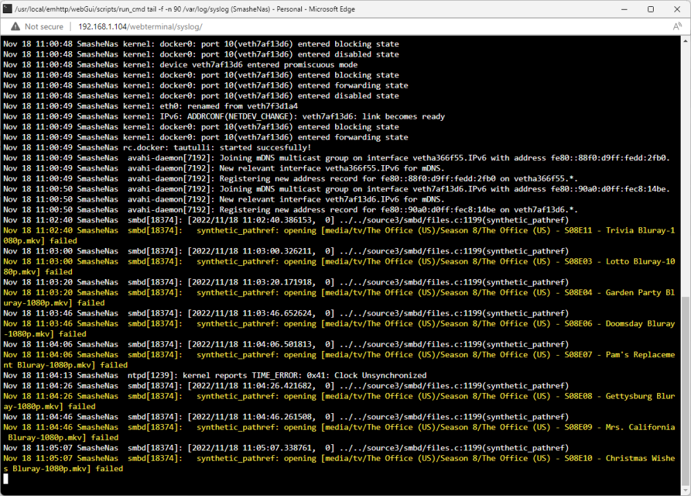Click smbd line timestamped 11:03:46.652624
The image size is (691, 496).
pos(286,313)
